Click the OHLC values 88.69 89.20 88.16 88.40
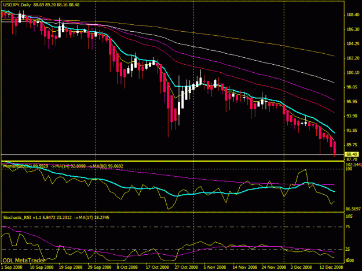This screenshot has width=362, height=271. pos(56,5)
